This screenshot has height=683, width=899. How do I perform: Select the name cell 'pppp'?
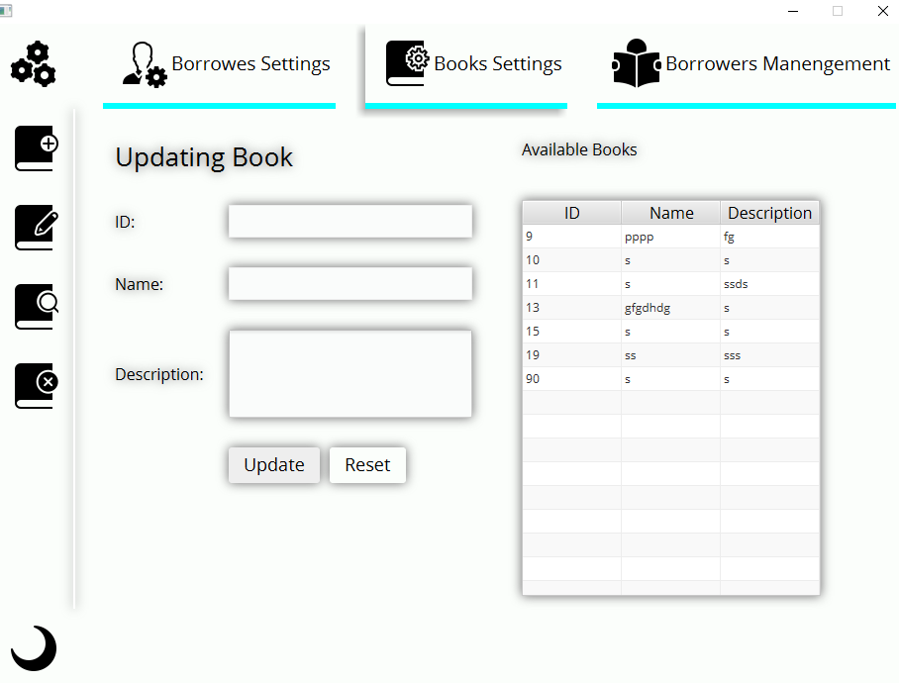(x=671, y=236)
